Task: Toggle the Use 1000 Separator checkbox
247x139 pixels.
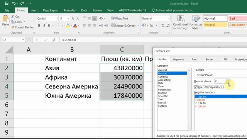Action: (x=196, y=87)
